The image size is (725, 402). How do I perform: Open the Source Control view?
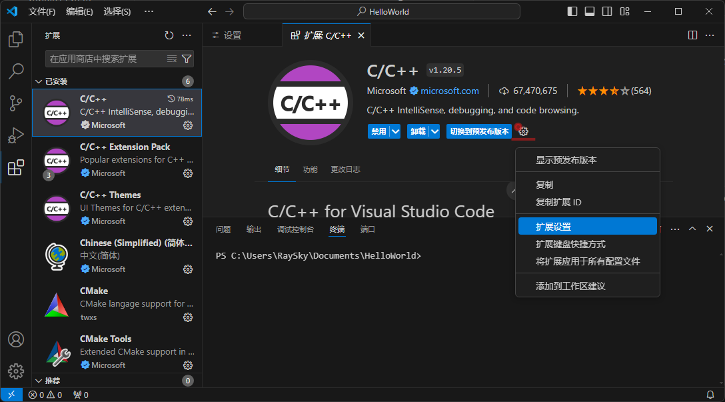coord(16,103)
